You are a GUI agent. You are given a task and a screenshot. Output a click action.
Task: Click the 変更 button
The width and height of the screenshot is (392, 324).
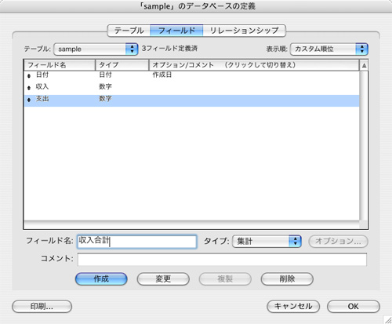163,278
